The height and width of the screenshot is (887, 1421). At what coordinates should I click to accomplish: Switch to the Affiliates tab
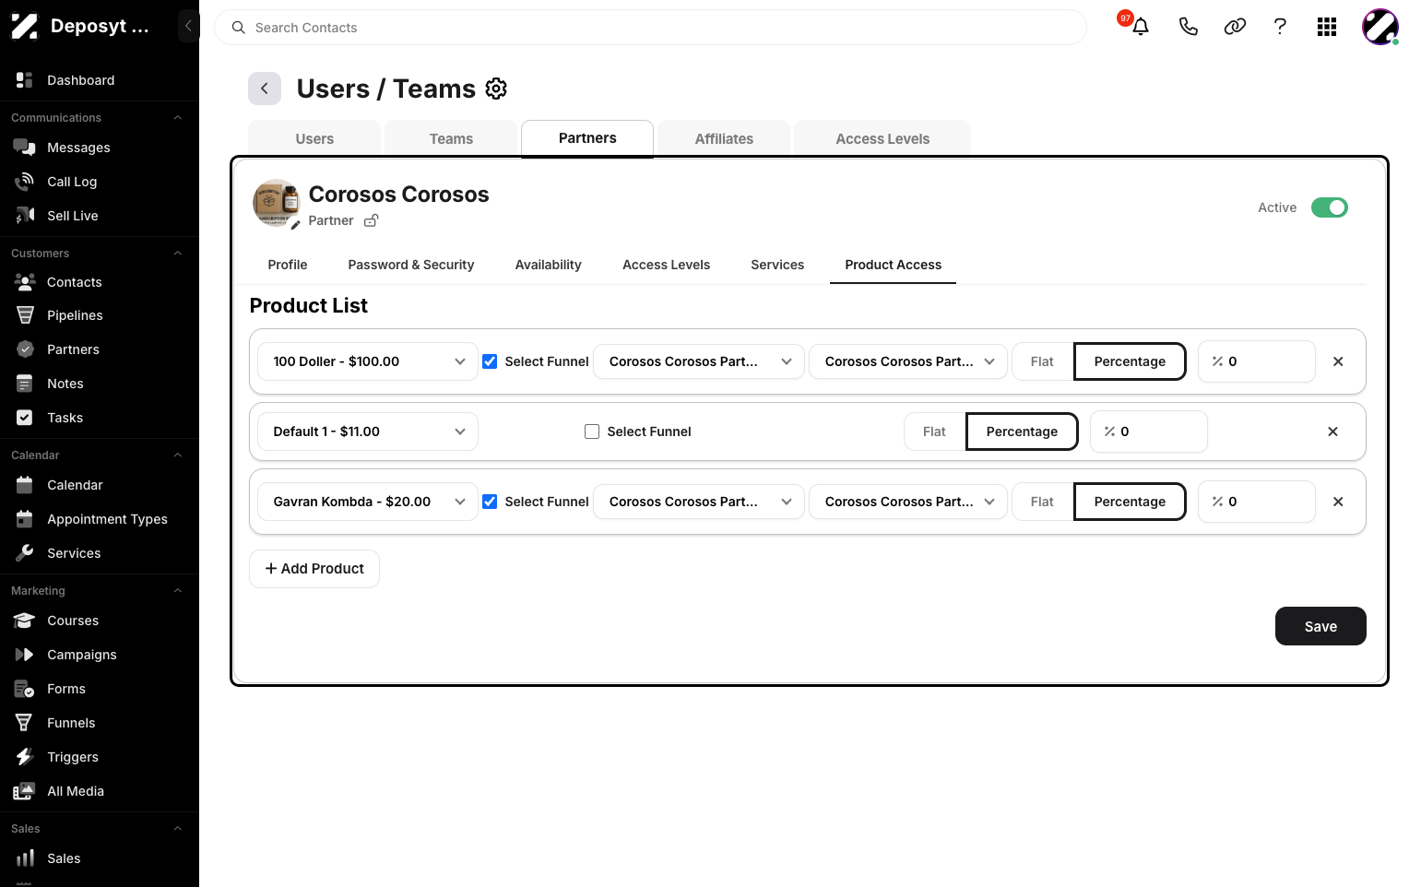[724, 138]
